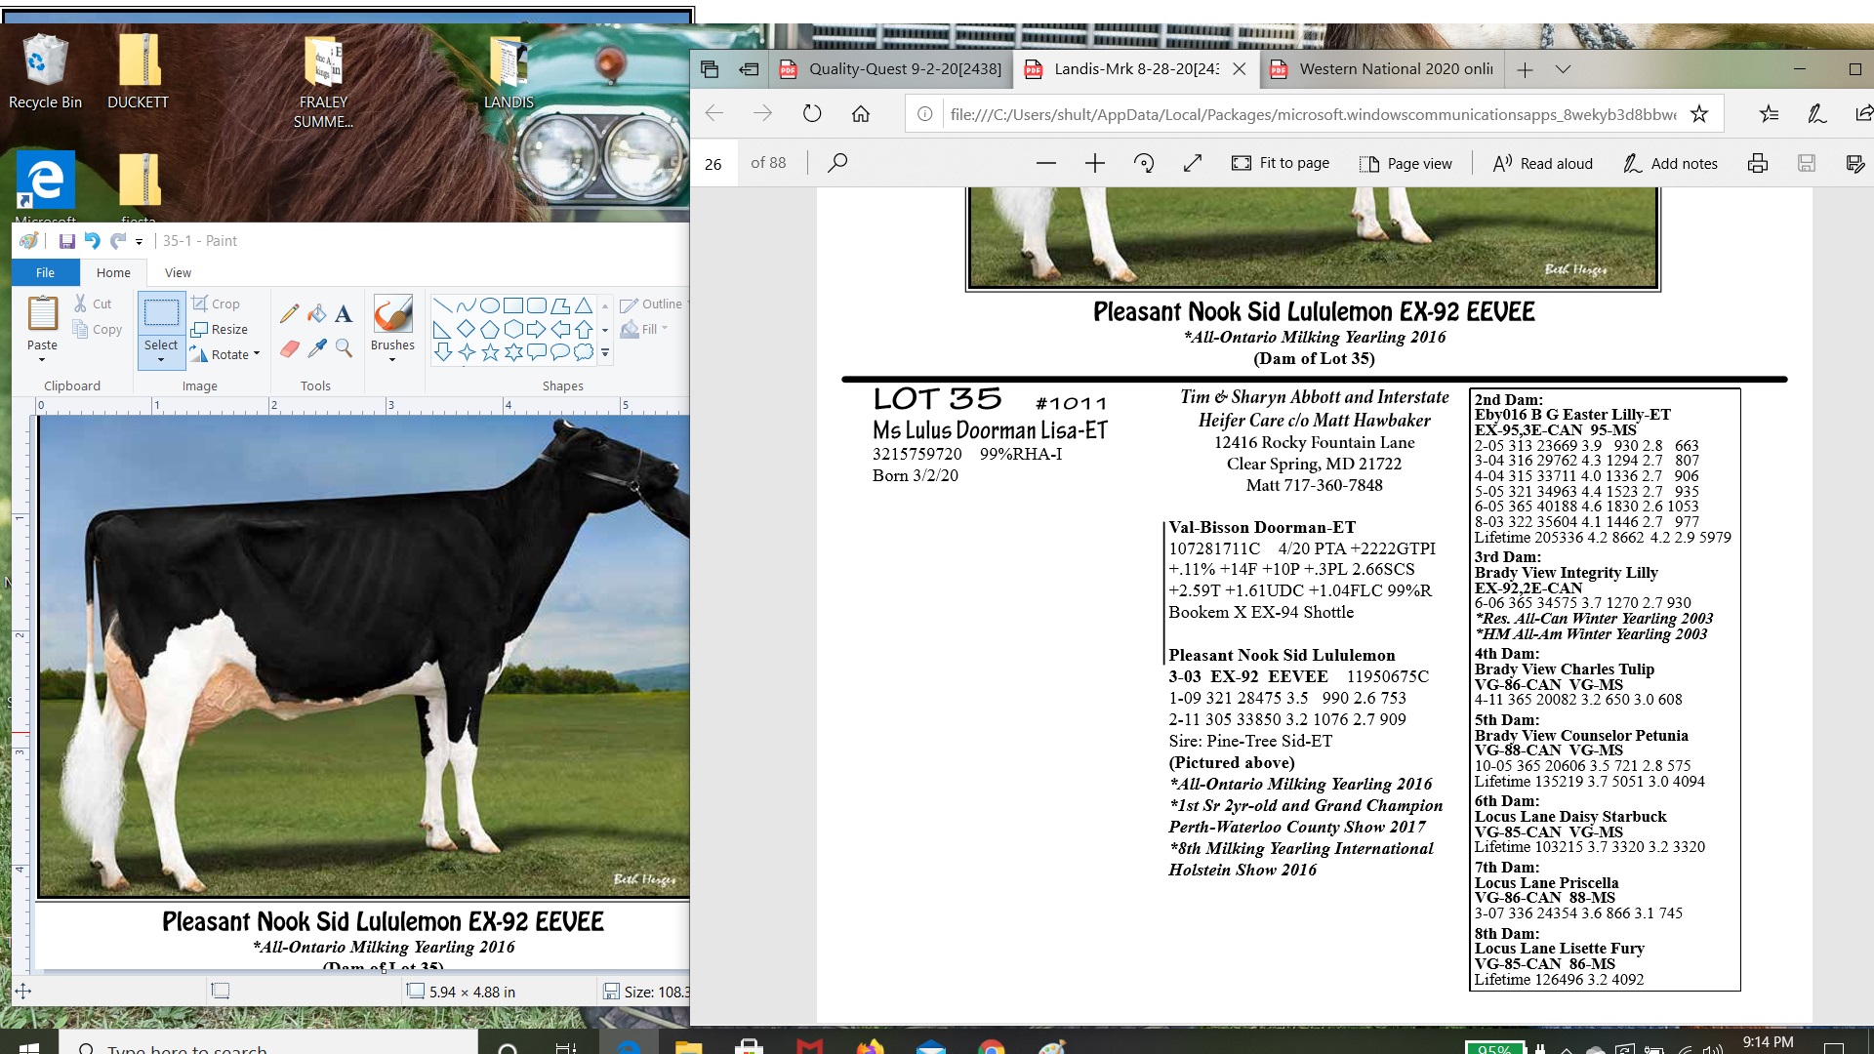Click the Undo arrow in Paint
Viewport: 1874px width, 1054px height.
(92, 241)
